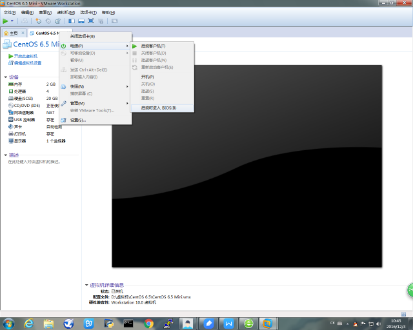Click the status bar icon at bottom right
The image size is (413, 330).
pyautogui.click(x=403, y=314)
